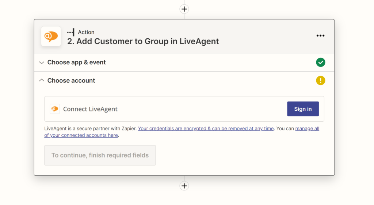Click the green checkmark status icon
374x205 pixels.
(320, 62)
